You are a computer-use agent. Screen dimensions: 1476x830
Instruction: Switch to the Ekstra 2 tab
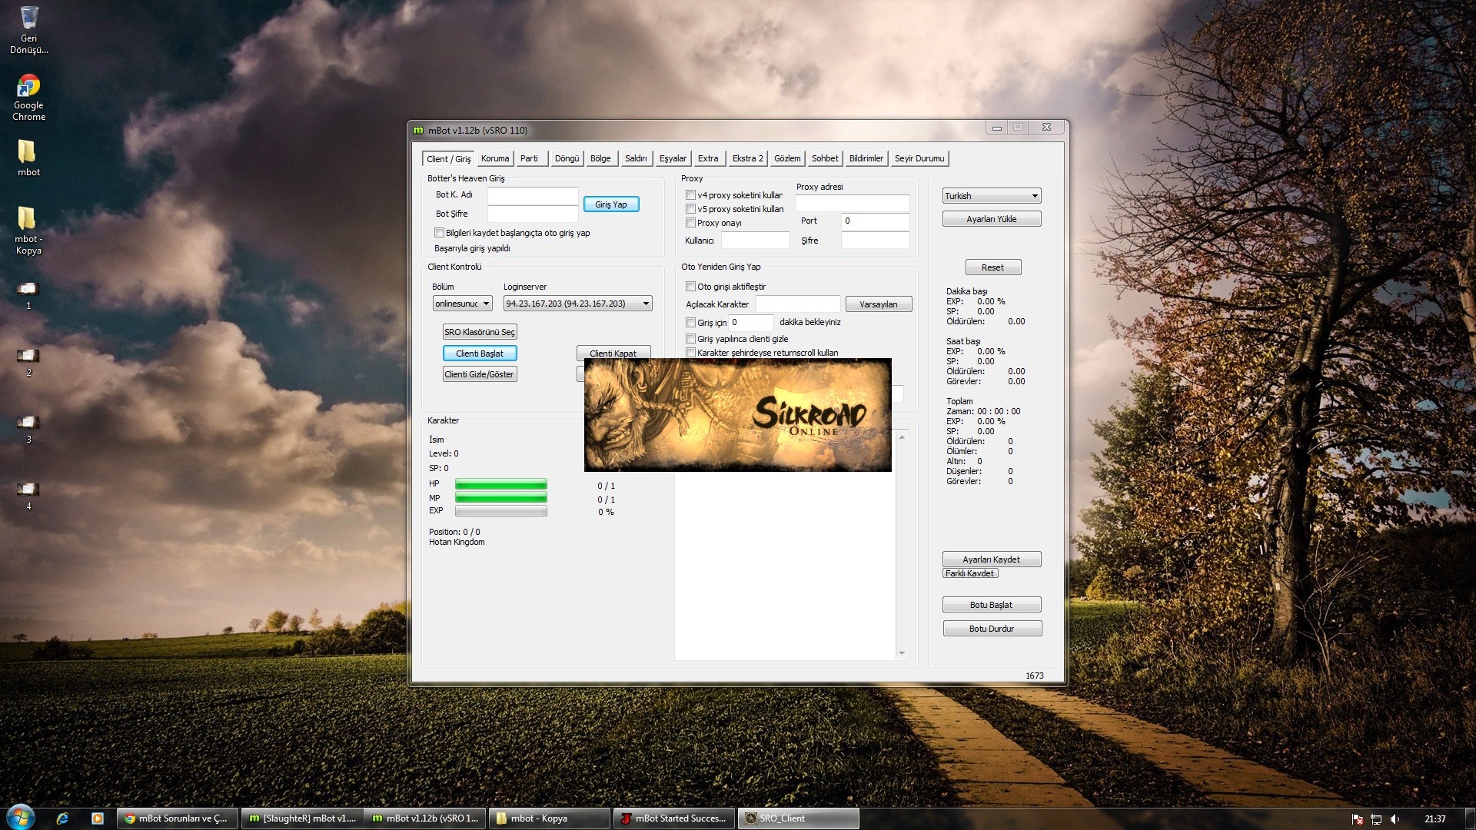pyautogui.click(x=747, y=159)
